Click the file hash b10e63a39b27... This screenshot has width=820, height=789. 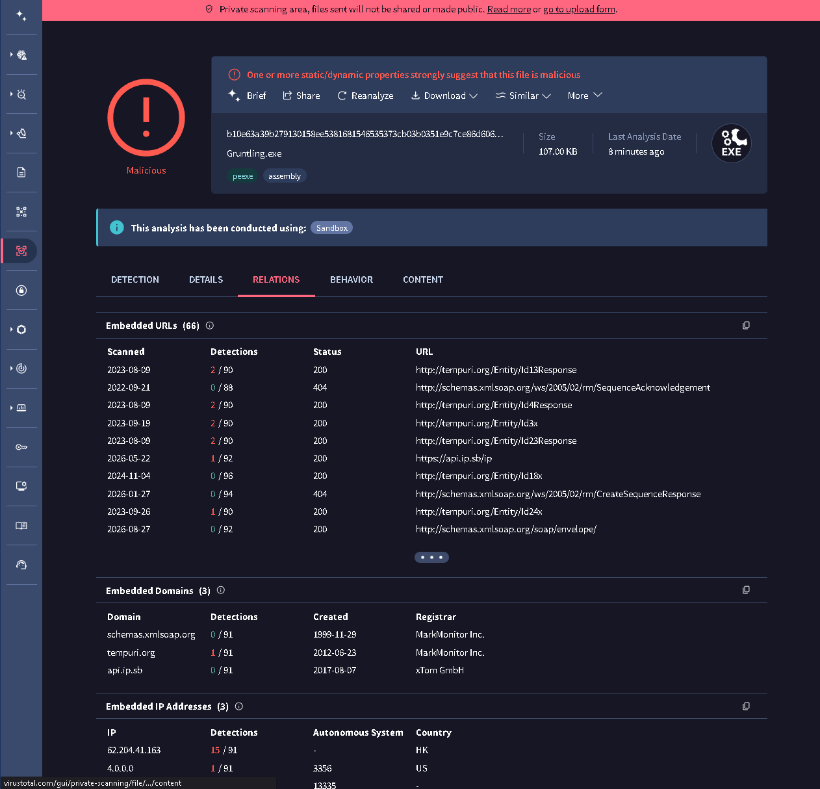pos(365,134)
